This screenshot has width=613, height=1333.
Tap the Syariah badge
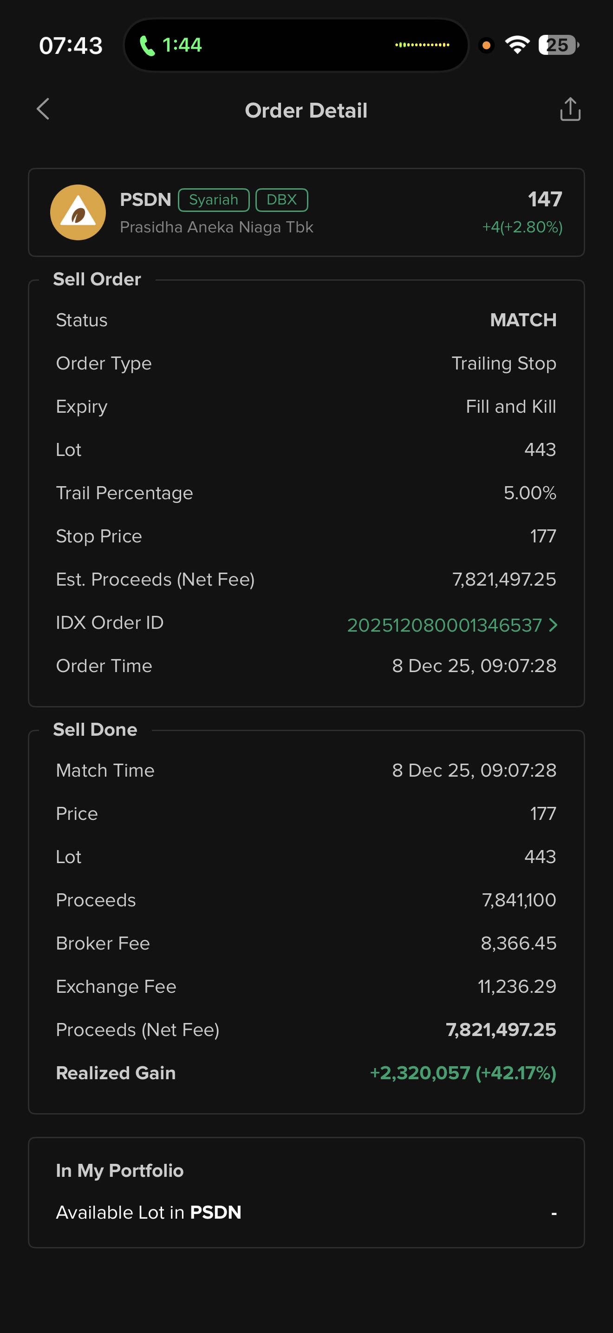click(x=214, y=200)
